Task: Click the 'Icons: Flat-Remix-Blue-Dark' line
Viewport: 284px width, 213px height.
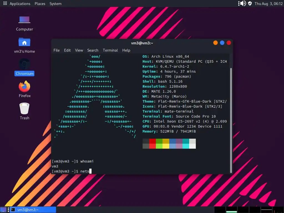Action: (182, 106)
